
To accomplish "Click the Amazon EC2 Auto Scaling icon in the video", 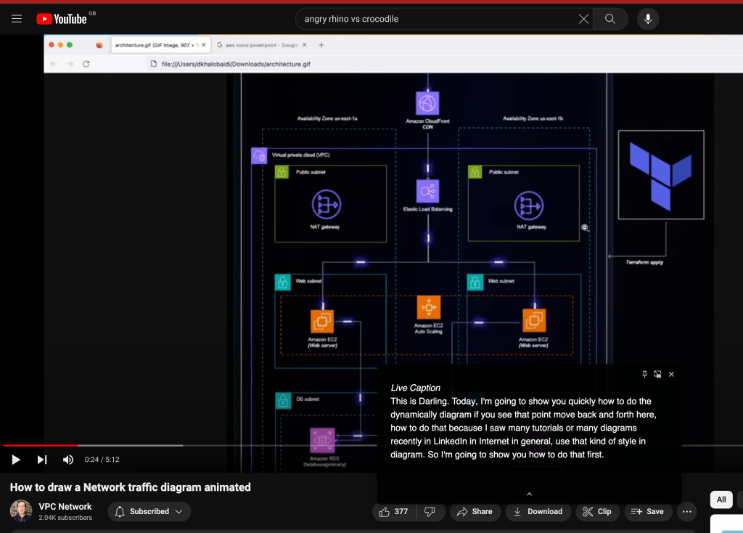I will pos(428,307).
